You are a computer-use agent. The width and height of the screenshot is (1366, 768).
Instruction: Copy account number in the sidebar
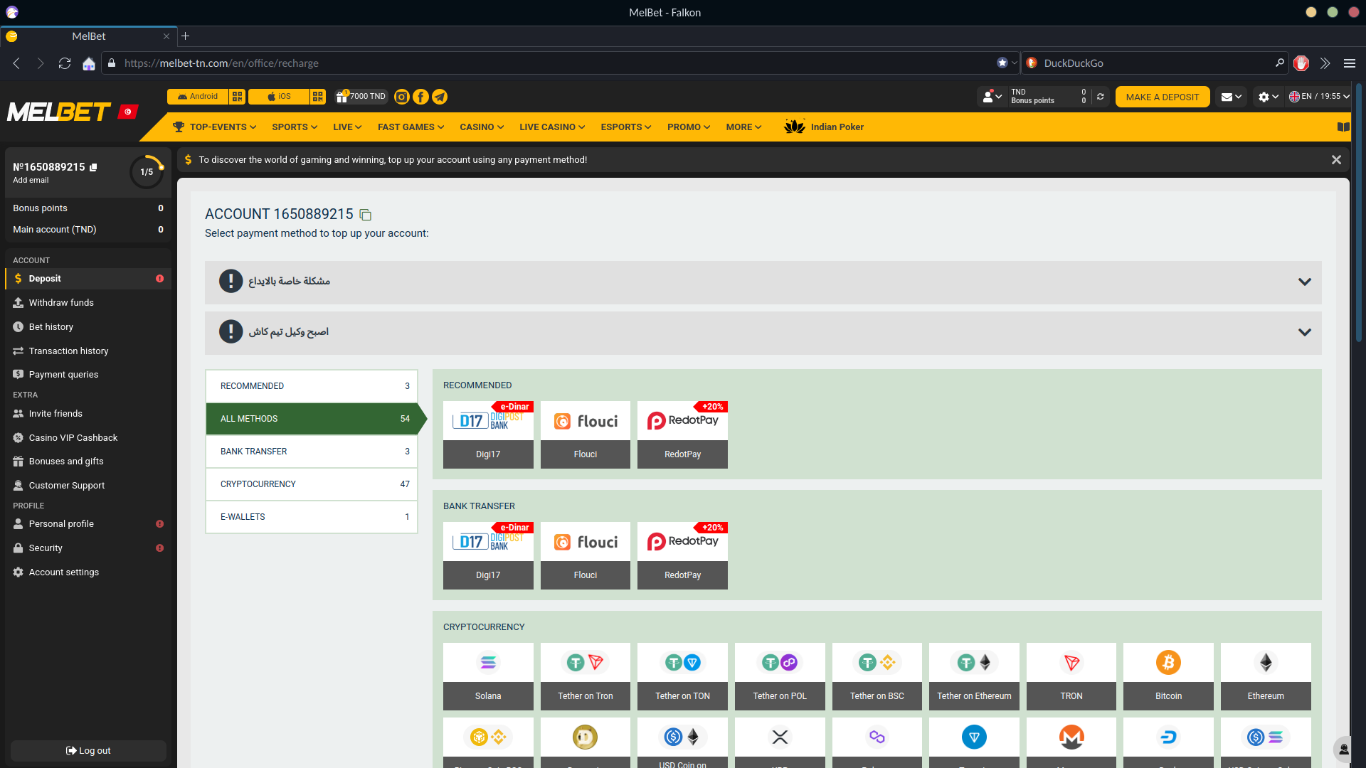coord(93,167)
